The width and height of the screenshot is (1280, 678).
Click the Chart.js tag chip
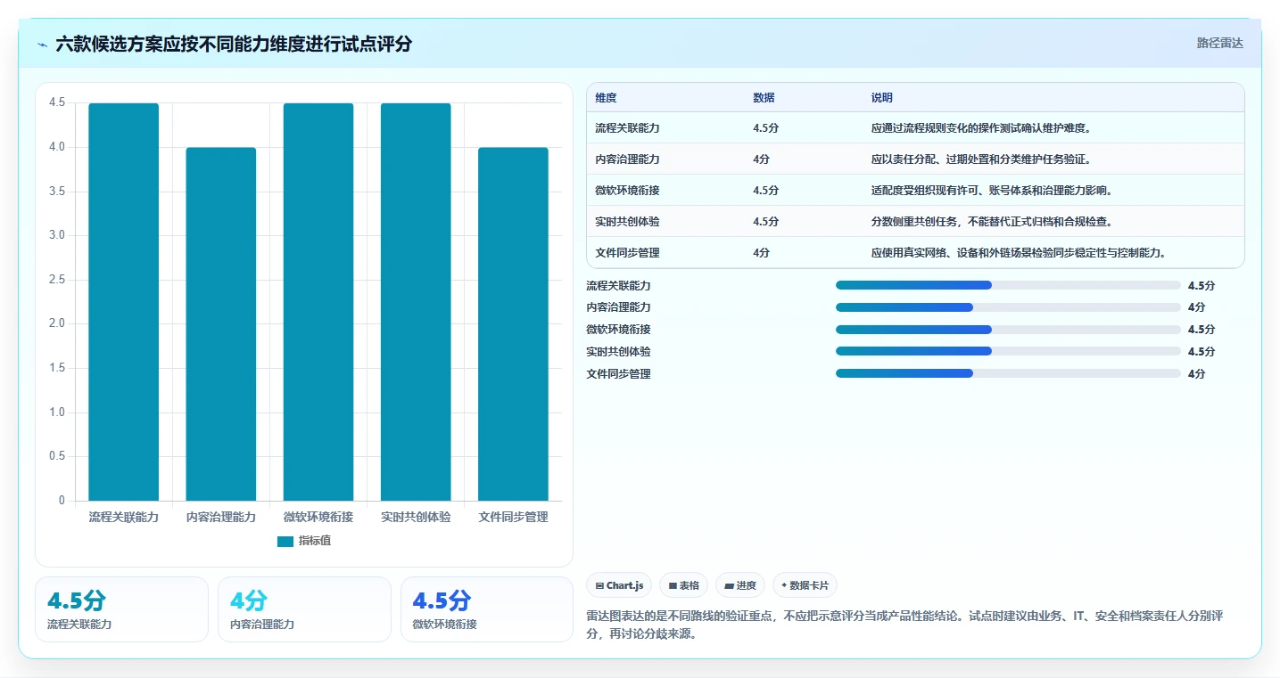(619, 585)
